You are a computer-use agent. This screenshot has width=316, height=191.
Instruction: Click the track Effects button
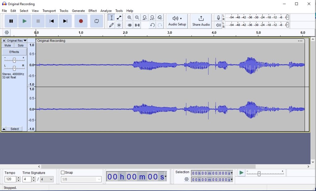pyautogui.click(x=14, y=52)
